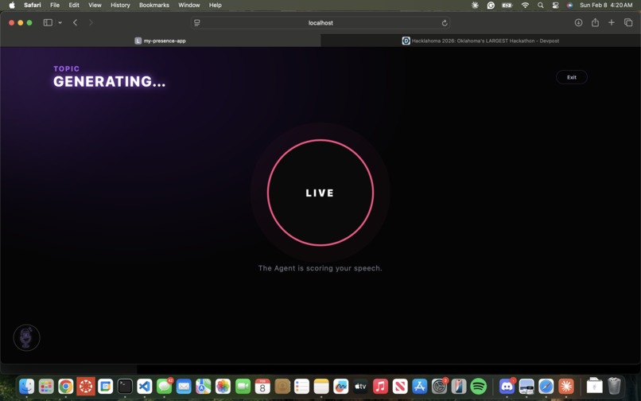Image resolution: width=641 pixels, height=401 pixels.
Task: Open Freeform from the Dock
Action: point(341,386)
